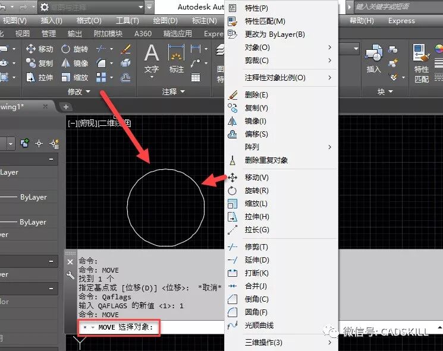Screen dimensions: 443x351
Task: Expand the 3D Operations (三维操作) submenu
Action: [281, 343]
